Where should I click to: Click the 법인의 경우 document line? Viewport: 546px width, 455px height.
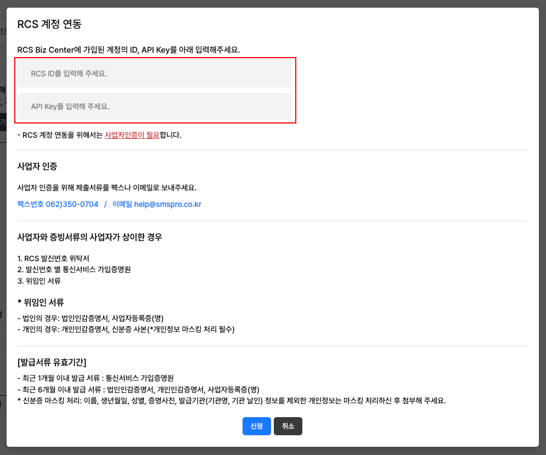point(91,318)
